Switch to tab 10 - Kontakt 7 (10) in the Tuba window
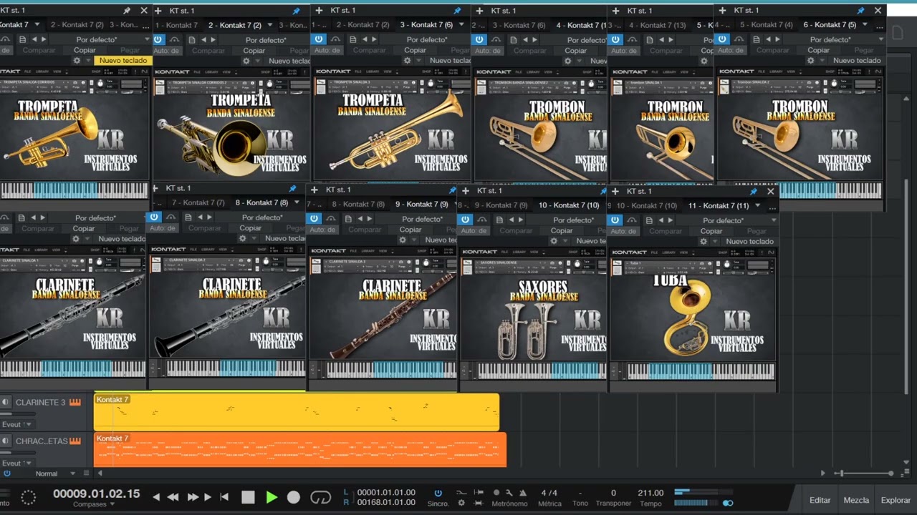The image size is (917, 515). point(646,206)
